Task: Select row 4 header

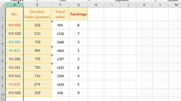Action: coord(3,42)
